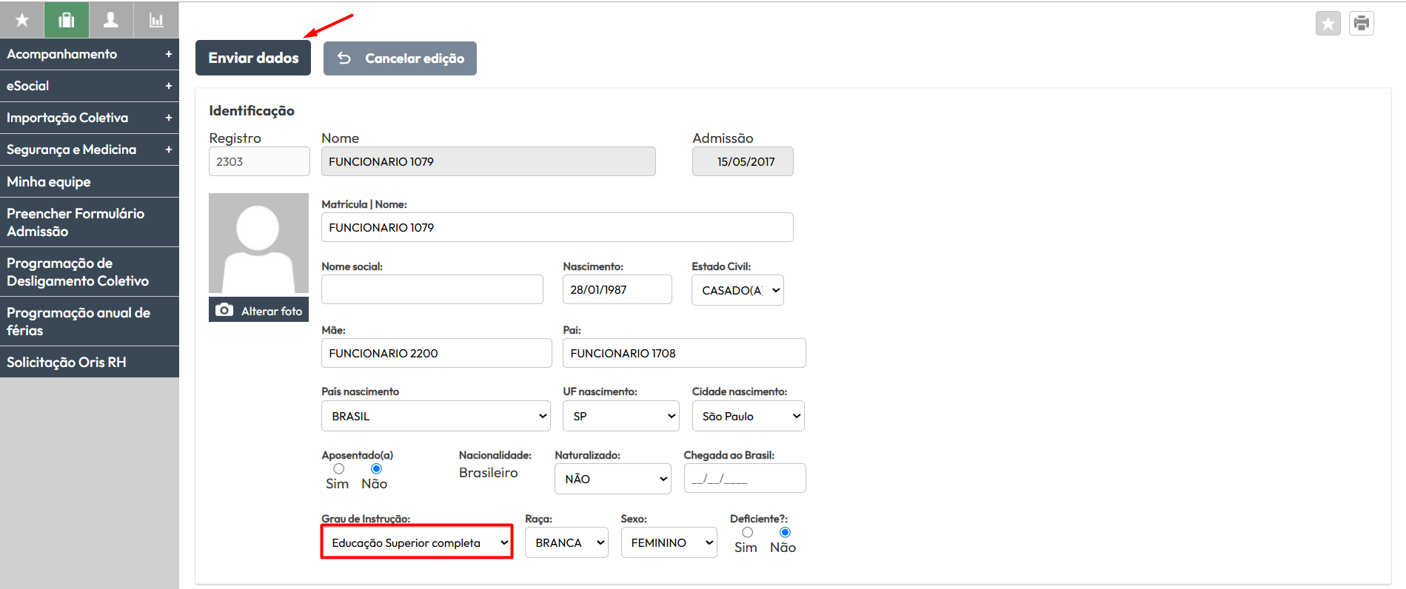The height and width of the screenshot is (589, 1406).
Task: Click the profile photo placeholder thumbnail
Action: click(258, 243)
